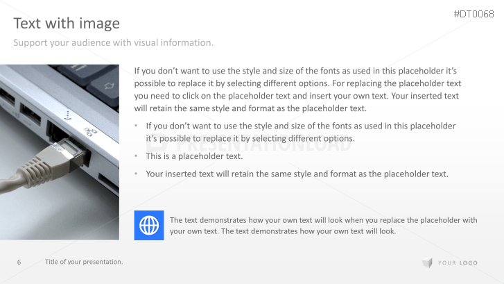Image resolution: width=504 pixels, height=284 pixels.
Task: Select the 'Your inserted text will retain' bullet
Action: pyautogui.click(x=297, y=174)
